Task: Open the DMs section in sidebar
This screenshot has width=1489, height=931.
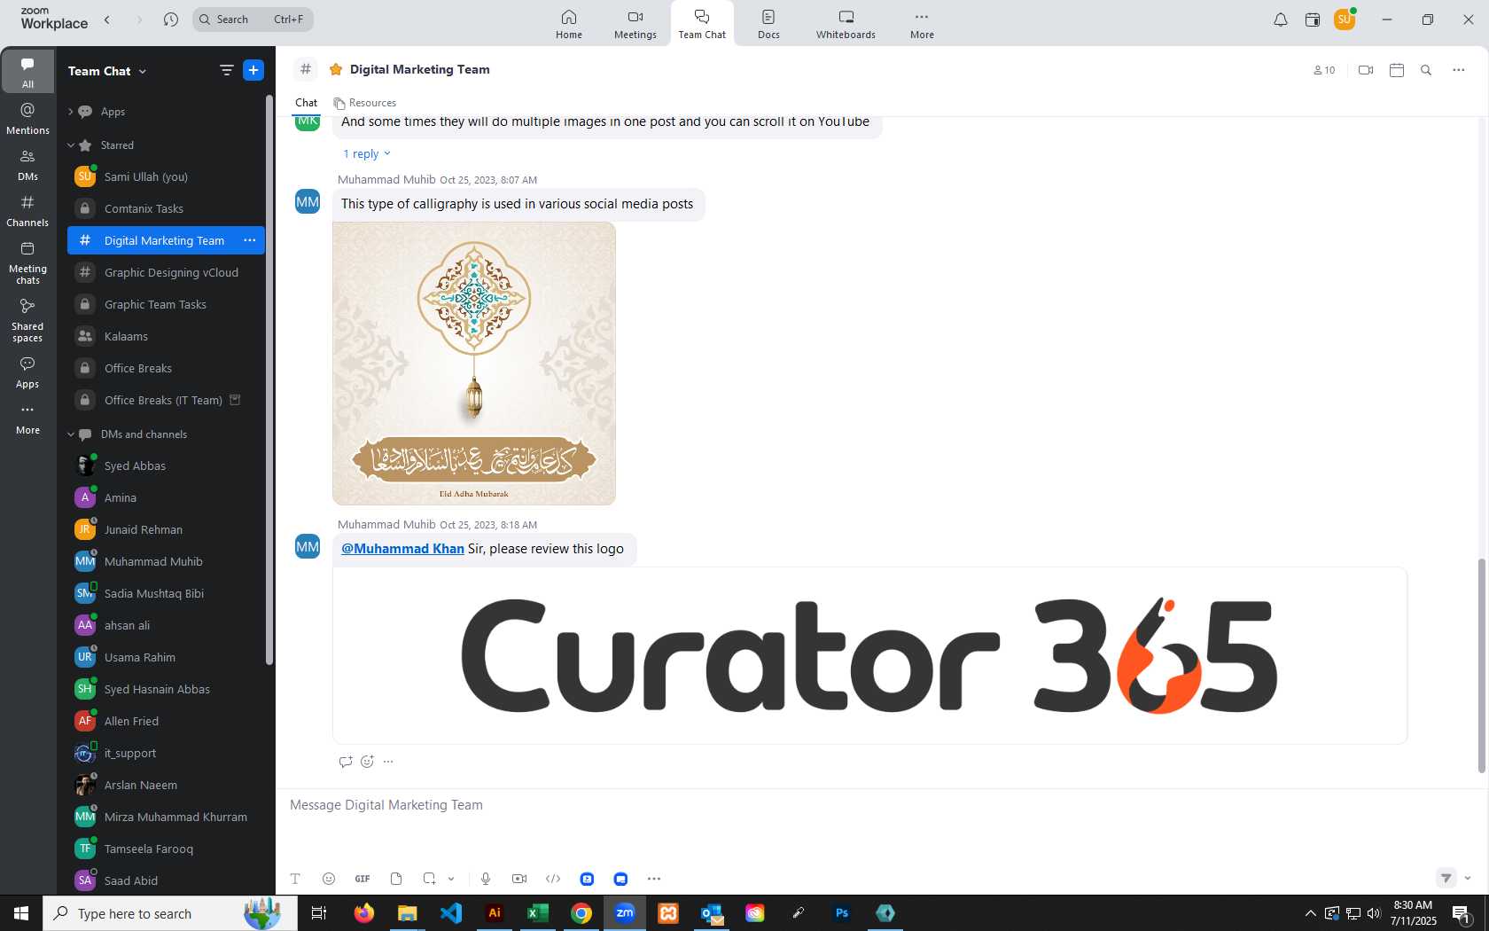Action: pyautogui.click(x=27, y=165)
